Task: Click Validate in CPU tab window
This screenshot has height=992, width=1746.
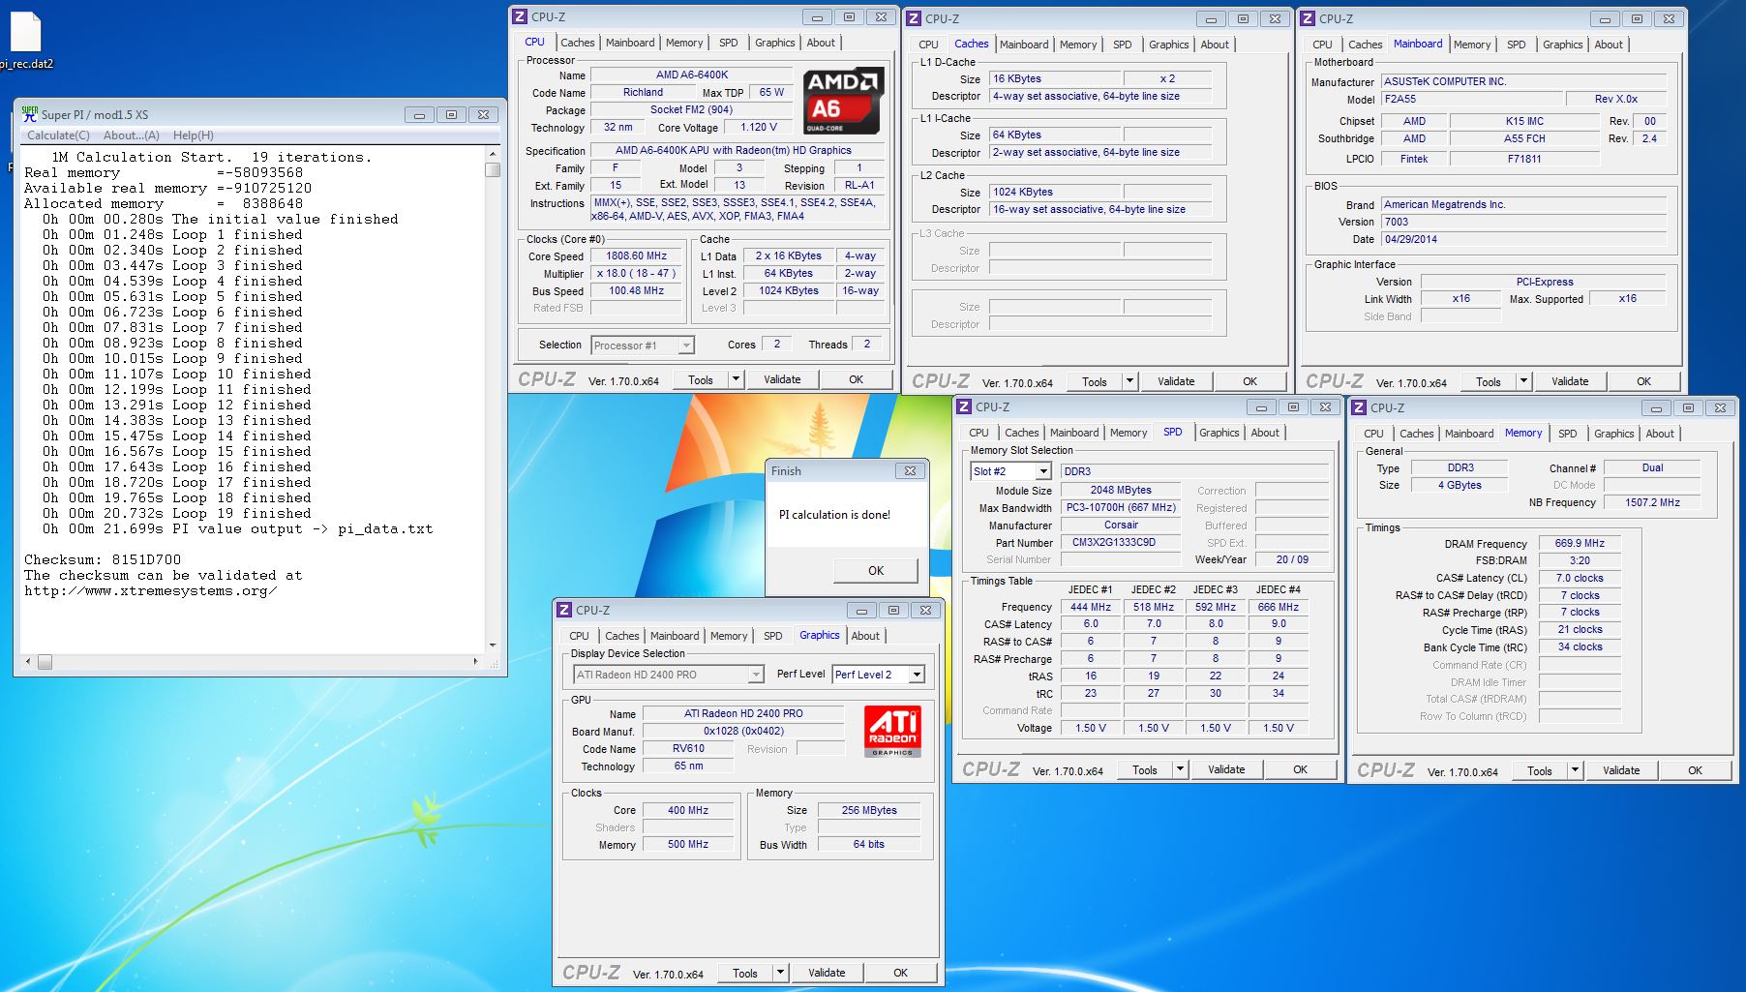Action: (782, 379)
